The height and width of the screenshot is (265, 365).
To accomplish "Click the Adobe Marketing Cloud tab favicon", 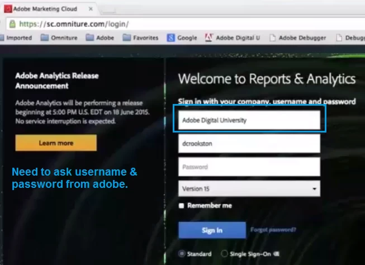I will point(8,9).
